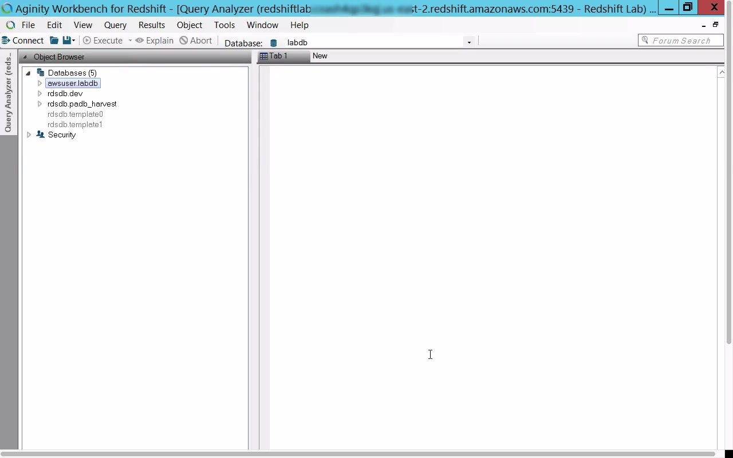Select the grayed rdsdb.template0 entry

point(75,114)
